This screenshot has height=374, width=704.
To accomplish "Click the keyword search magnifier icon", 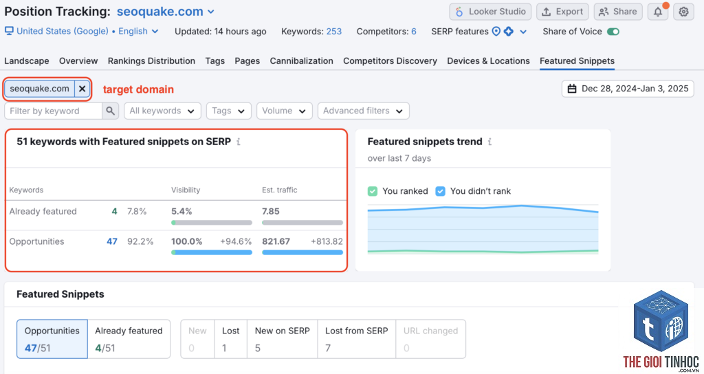I will (111, 111).
